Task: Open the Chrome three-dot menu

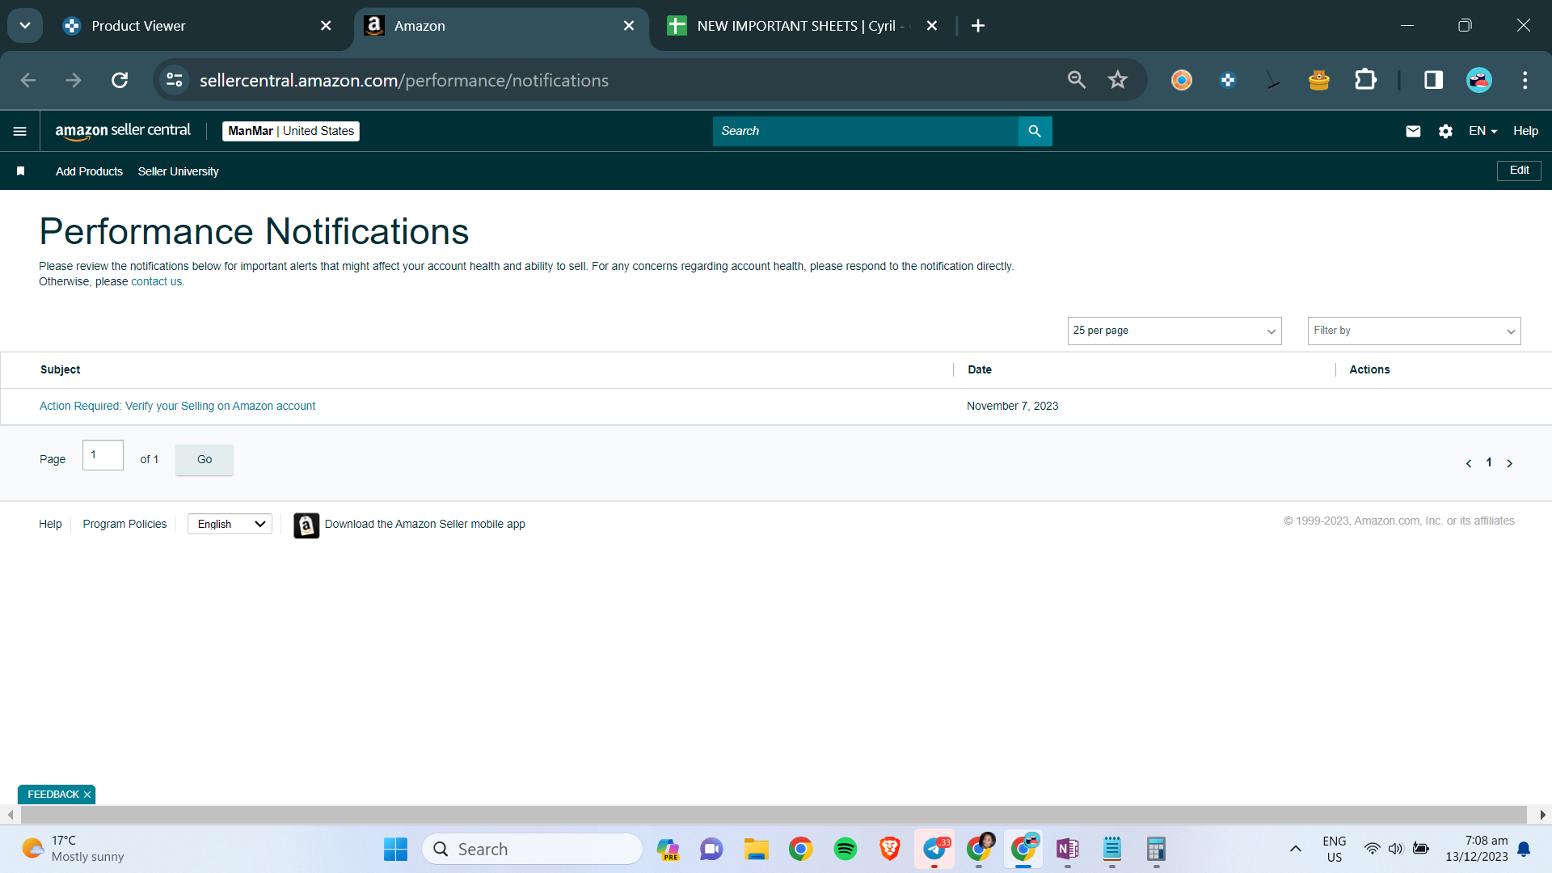Action: click(1525, 80)
